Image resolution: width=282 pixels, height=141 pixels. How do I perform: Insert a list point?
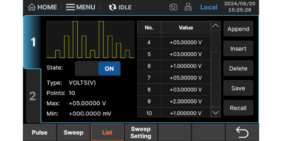tap(238, 49)
